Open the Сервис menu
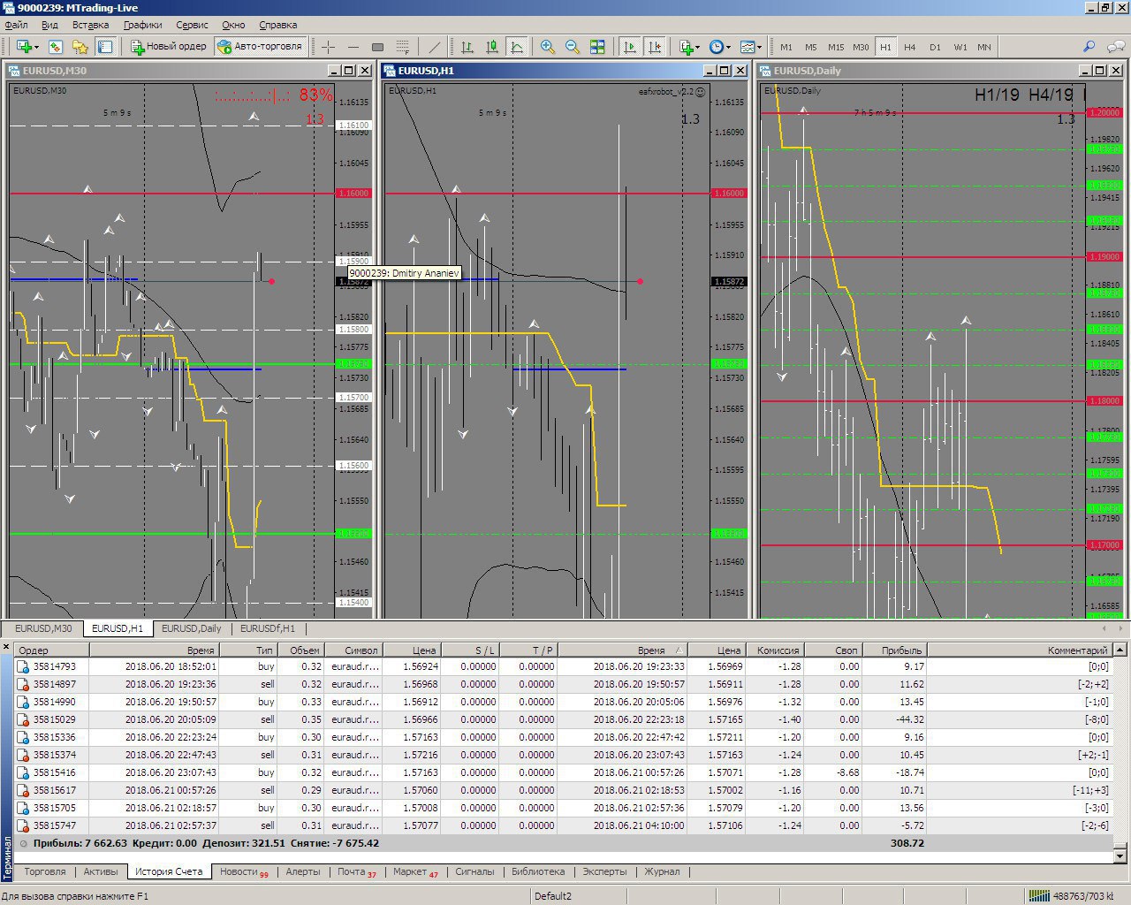This screenshot has height=905, width=1131. coord(192,25)
